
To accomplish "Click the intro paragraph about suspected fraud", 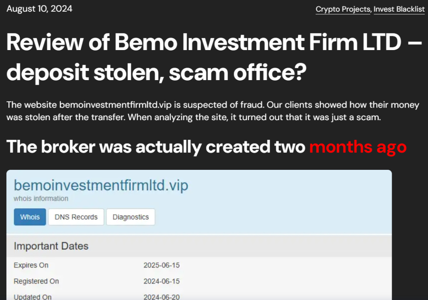I will [x=213, y=111].
